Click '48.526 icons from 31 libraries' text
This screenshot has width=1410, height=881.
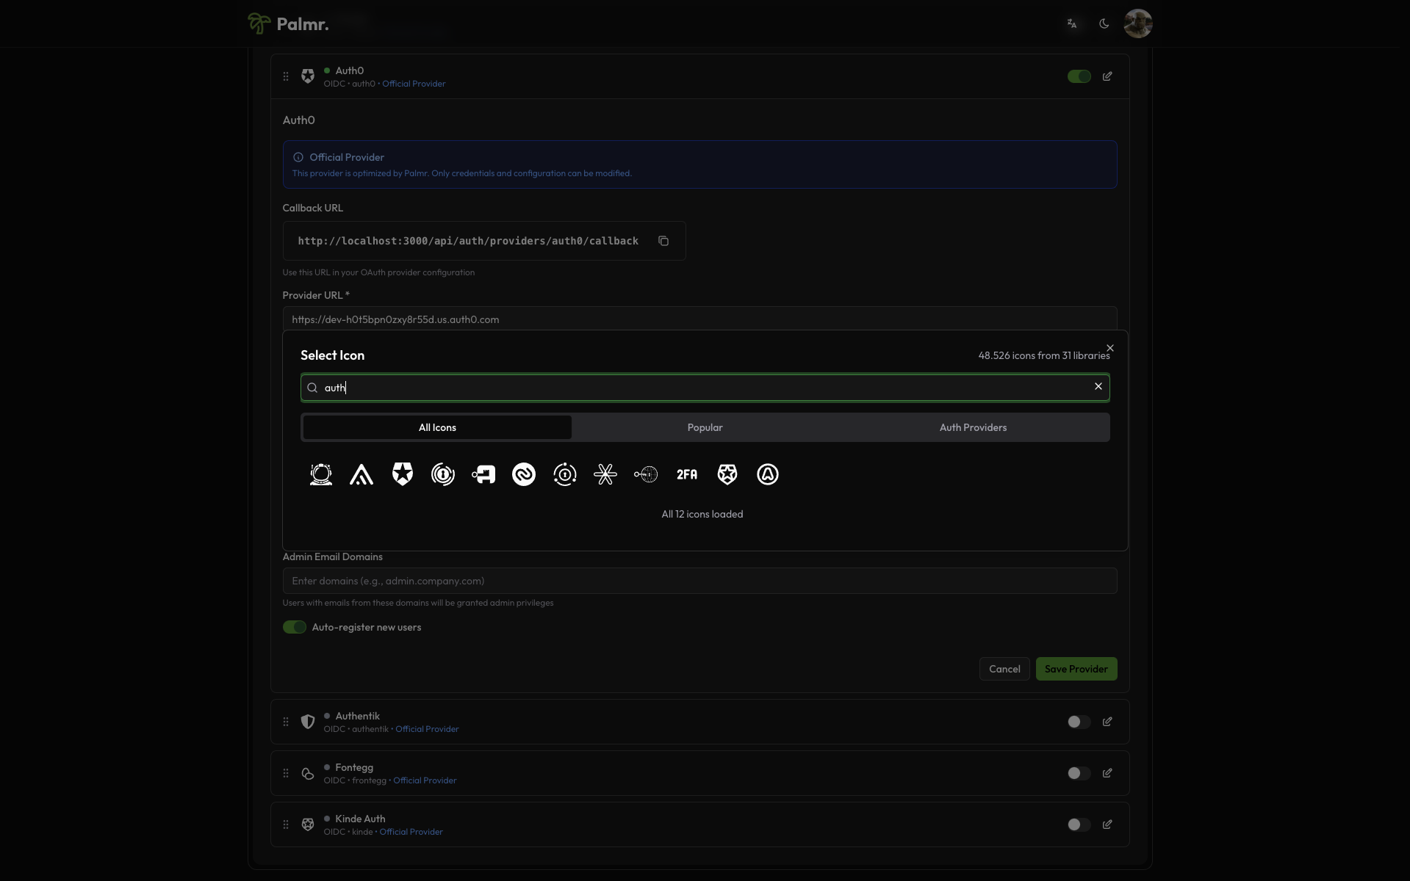1044,355
